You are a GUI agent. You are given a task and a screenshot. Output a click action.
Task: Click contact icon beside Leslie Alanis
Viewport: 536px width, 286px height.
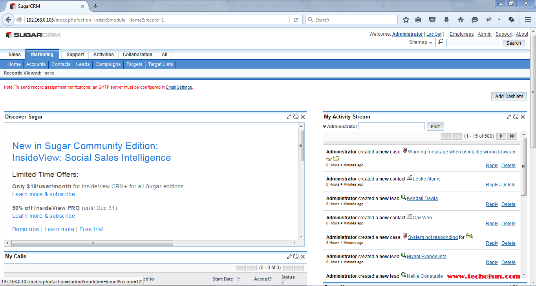(x=410, y=178)
